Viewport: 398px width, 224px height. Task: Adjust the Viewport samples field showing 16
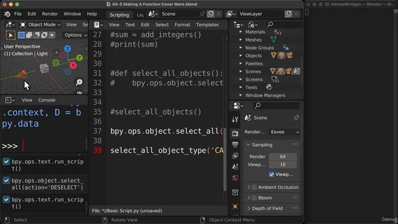coord(282,164)
